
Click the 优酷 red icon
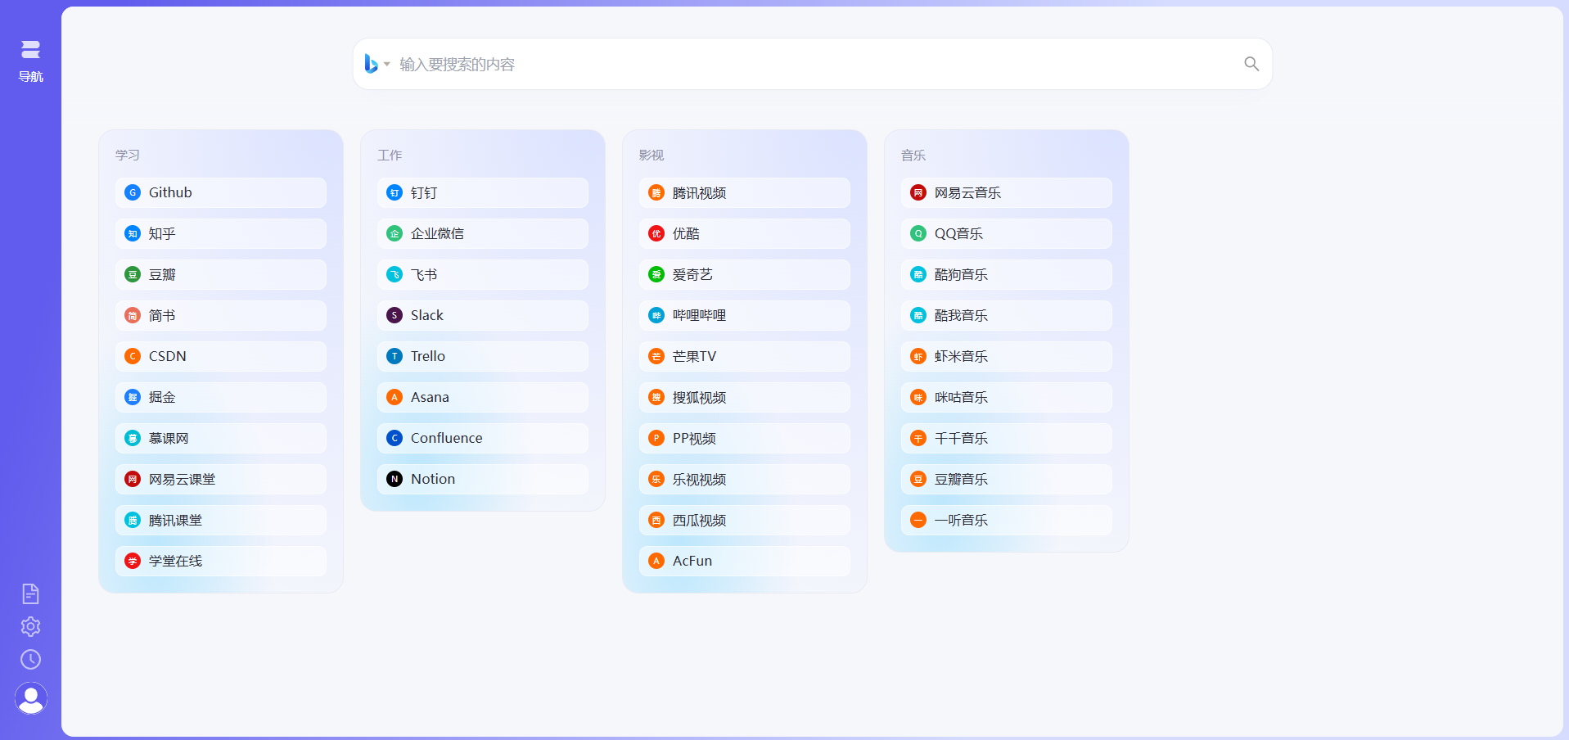[x=656, y=233]
